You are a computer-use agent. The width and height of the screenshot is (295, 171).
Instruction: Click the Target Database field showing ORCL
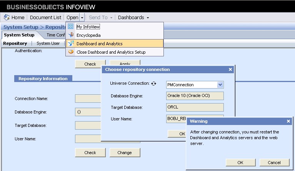coord(195,107)
